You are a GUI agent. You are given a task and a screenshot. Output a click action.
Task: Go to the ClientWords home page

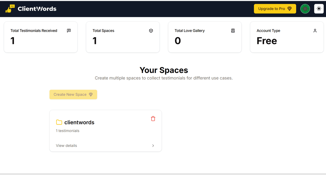[33, 8]
